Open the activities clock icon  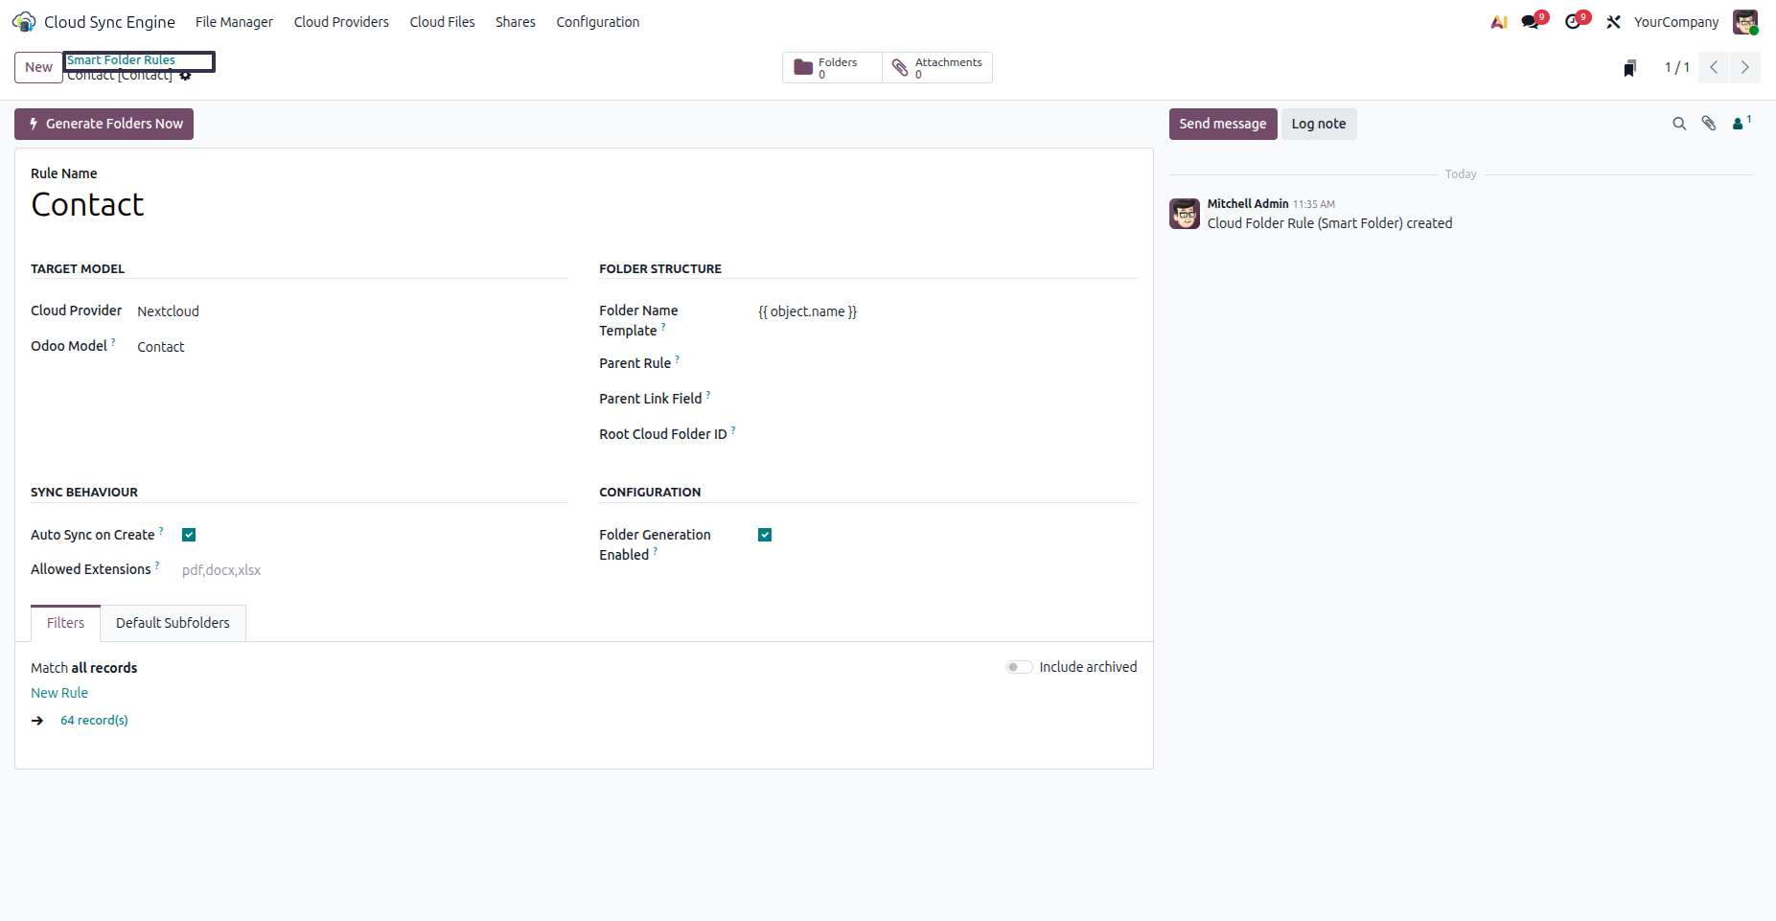tap(1574, 22)
